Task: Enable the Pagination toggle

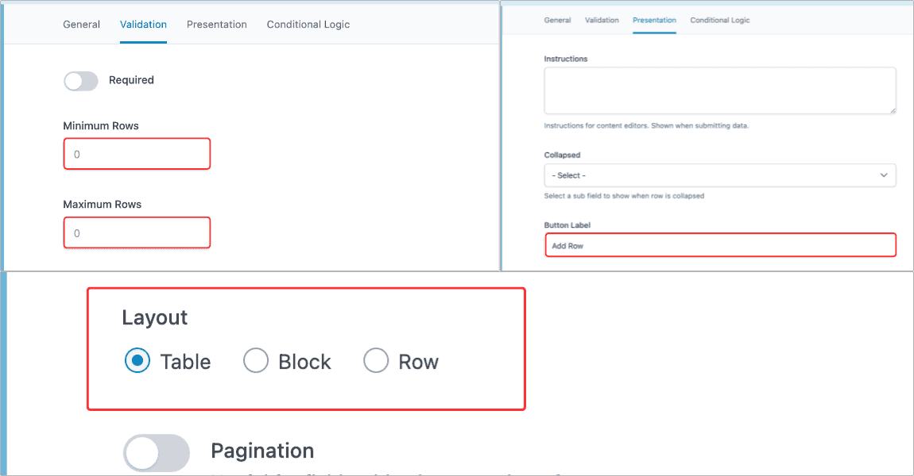Action: coord(157,453)
